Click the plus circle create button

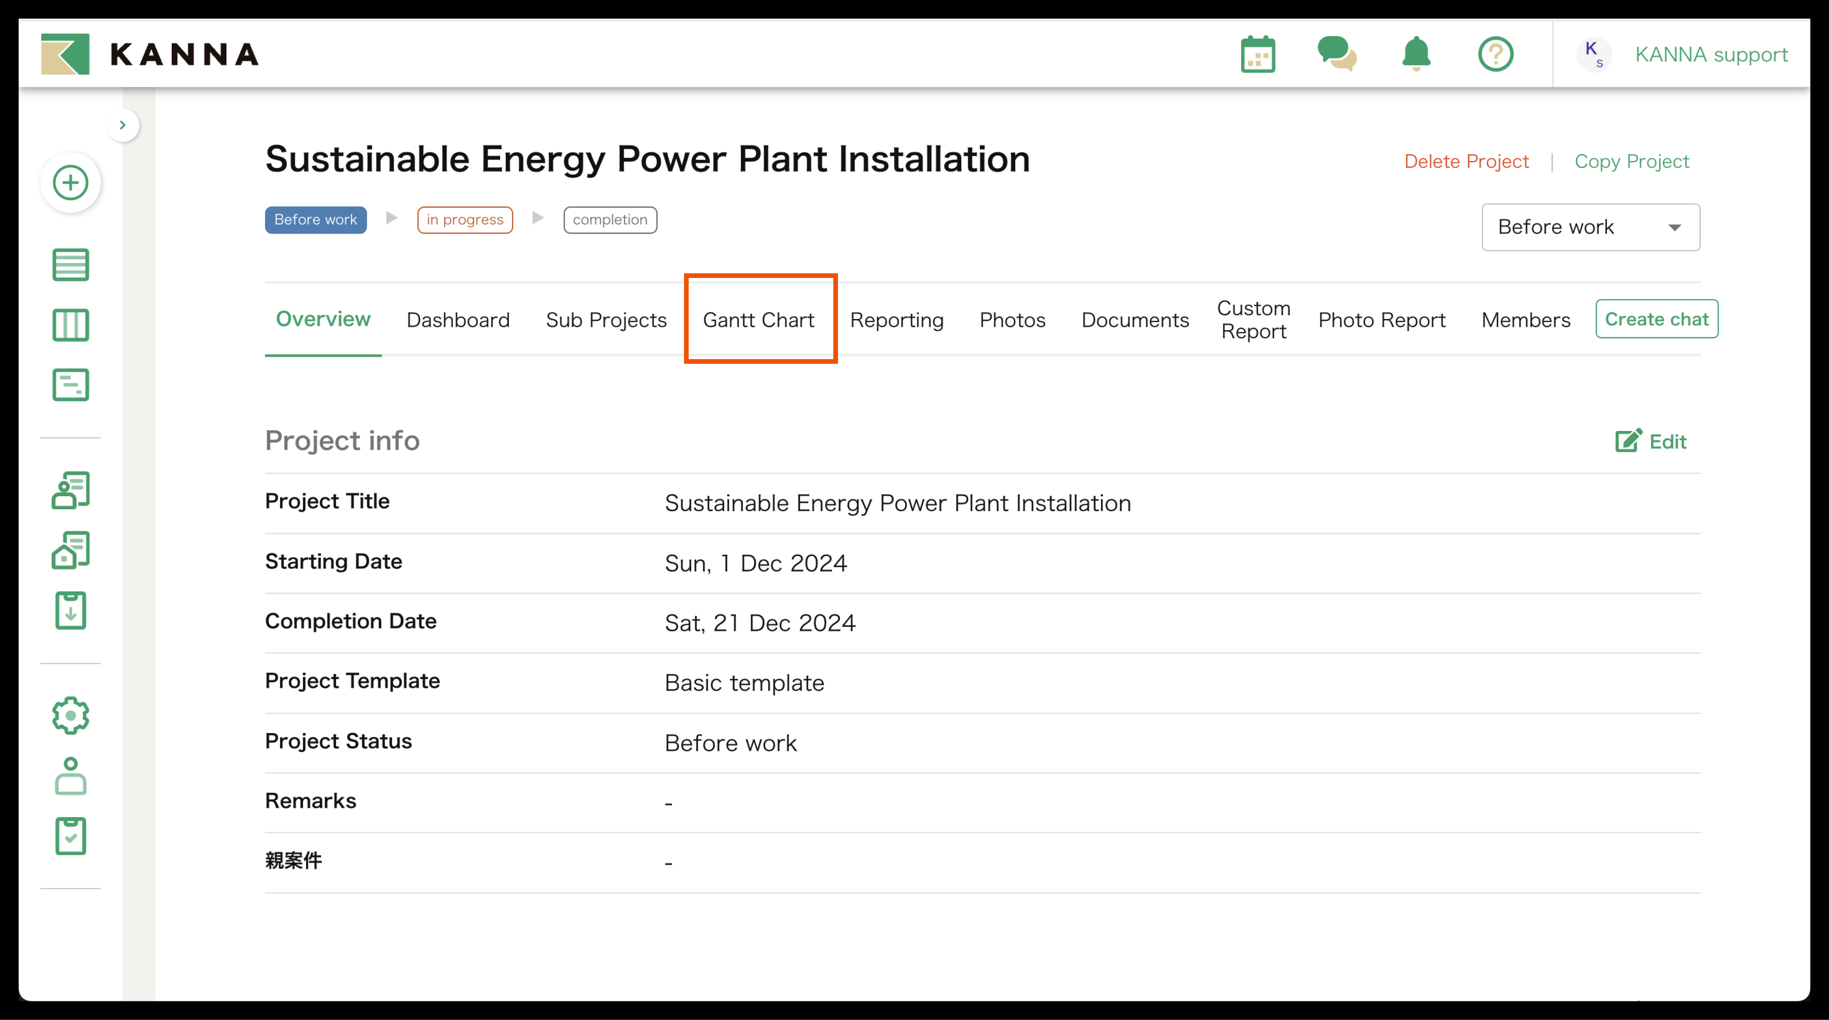pyautogui.click(x=70, y=182)
